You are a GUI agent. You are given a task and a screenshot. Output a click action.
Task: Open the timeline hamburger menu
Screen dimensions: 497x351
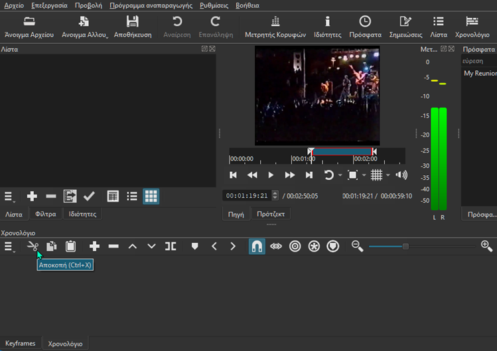tap(9, 246)
